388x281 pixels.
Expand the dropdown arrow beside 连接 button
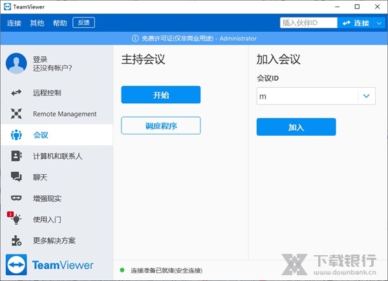point(379,23)
